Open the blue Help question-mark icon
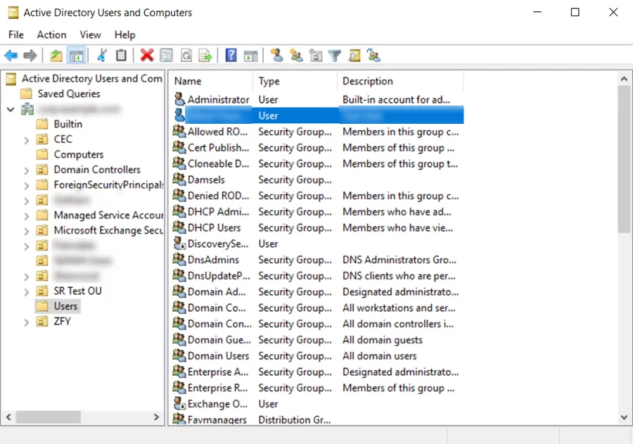Image resolution: width=633 pixels, height=444 pixels. pos(231,56)
